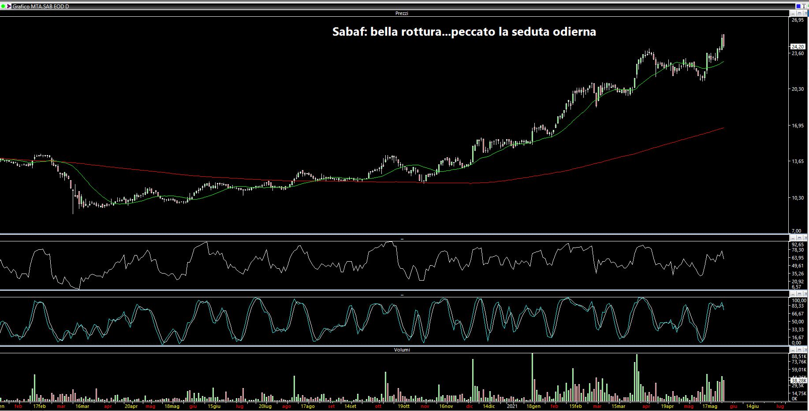Click the 6,57 oscillator axis label
809x411 pixels.
796,287
